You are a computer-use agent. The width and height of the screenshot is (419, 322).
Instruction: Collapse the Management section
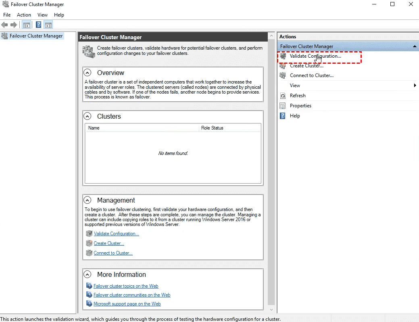pos(88,200)
